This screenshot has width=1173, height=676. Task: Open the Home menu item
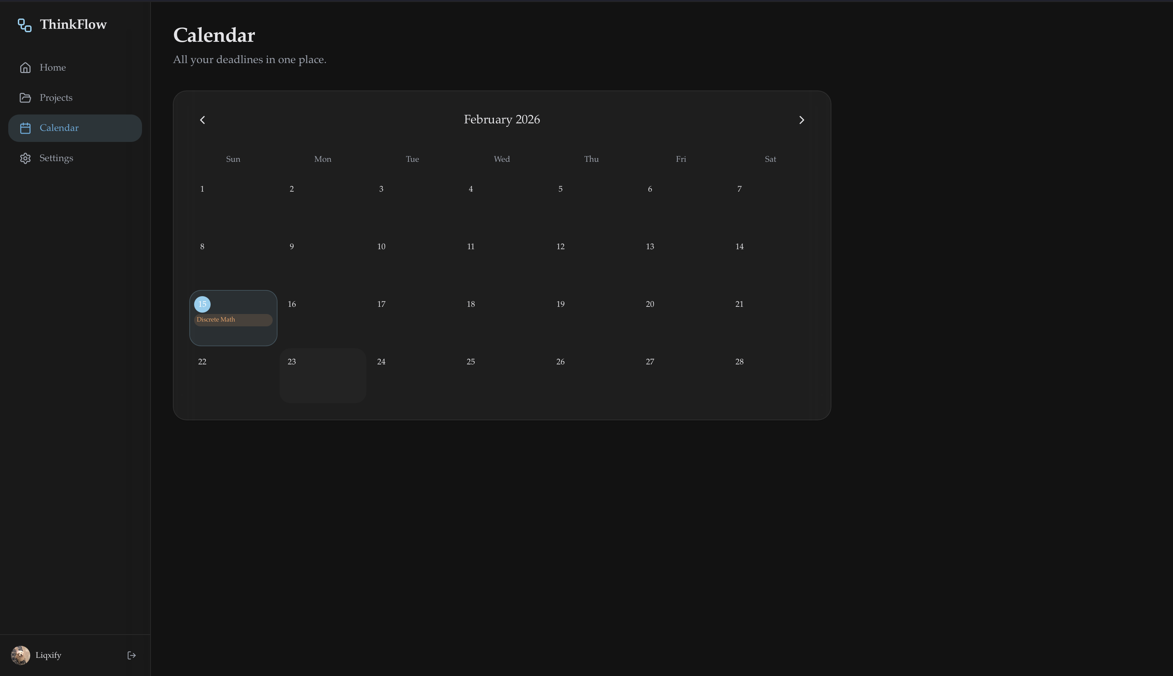click(x=52, y=68)
